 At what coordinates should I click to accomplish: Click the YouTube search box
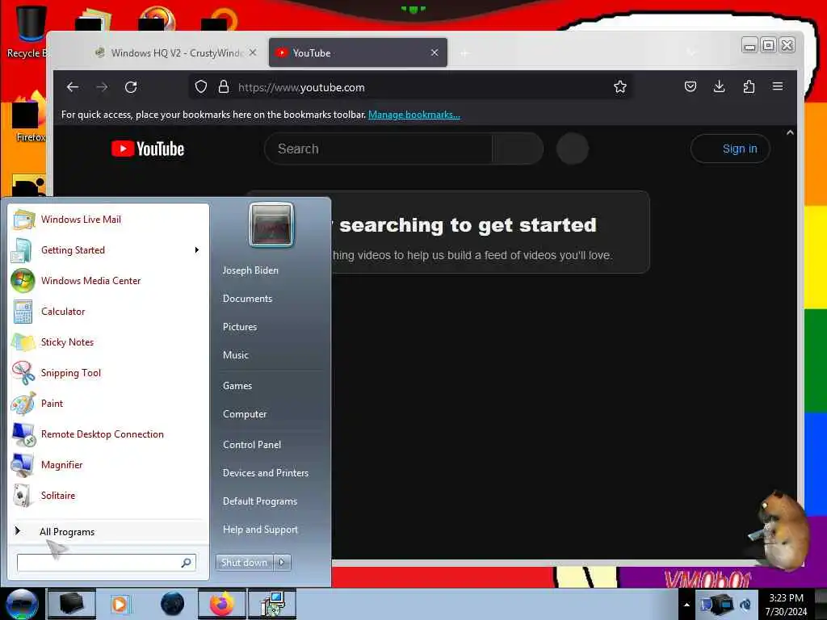[x=378, y=149]
